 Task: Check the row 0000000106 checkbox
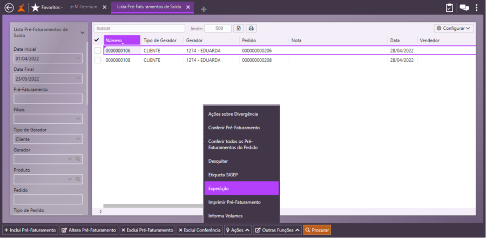click(98, 50)
